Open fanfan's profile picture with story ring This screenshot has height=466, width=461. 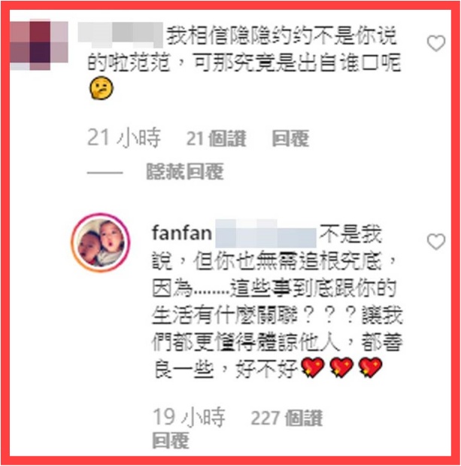coord(101,242)
